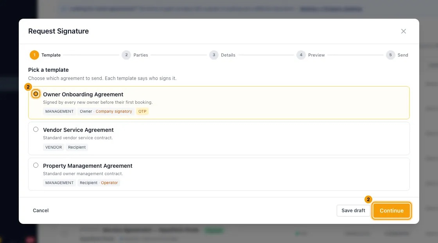This screenshot has height=243, width=438.
Task: Click the OTP tag on Owner Onboarding
Action: click(x=142, y=112)
